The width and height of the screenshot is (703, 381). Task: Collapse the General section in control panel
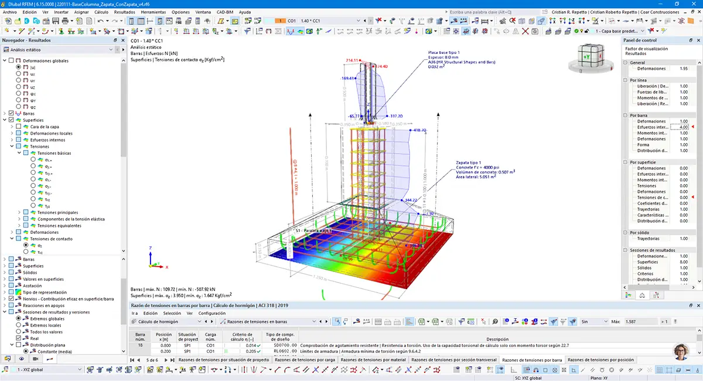(625, 62)
